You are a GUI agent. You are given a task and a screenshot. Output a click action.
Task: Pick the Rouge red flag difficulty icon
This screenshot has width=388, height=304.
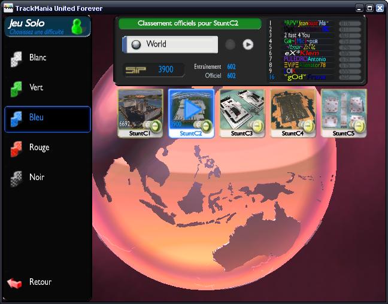pos(16,148)
